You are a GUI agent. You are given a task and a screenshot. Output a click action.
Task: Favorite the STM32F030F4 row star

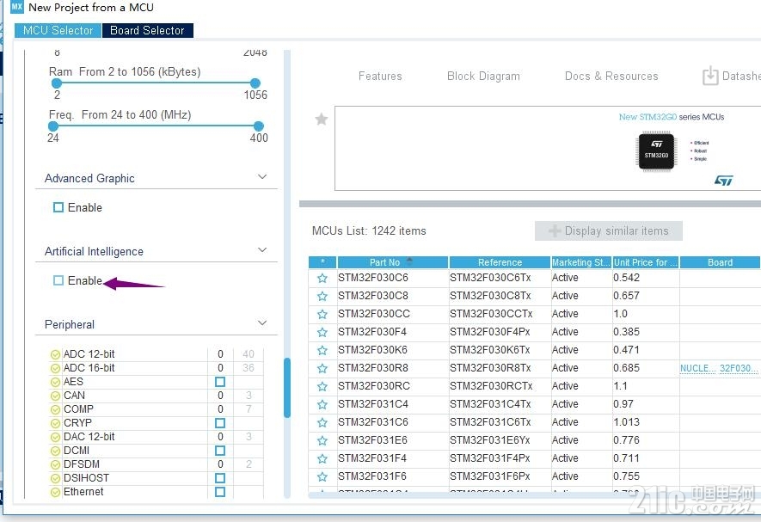[322, 332]
